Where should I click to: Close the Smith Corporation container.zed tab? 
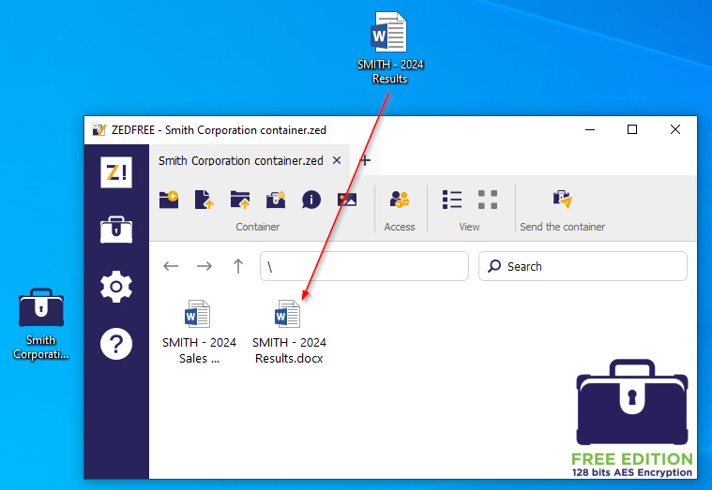tap(337, 160)
